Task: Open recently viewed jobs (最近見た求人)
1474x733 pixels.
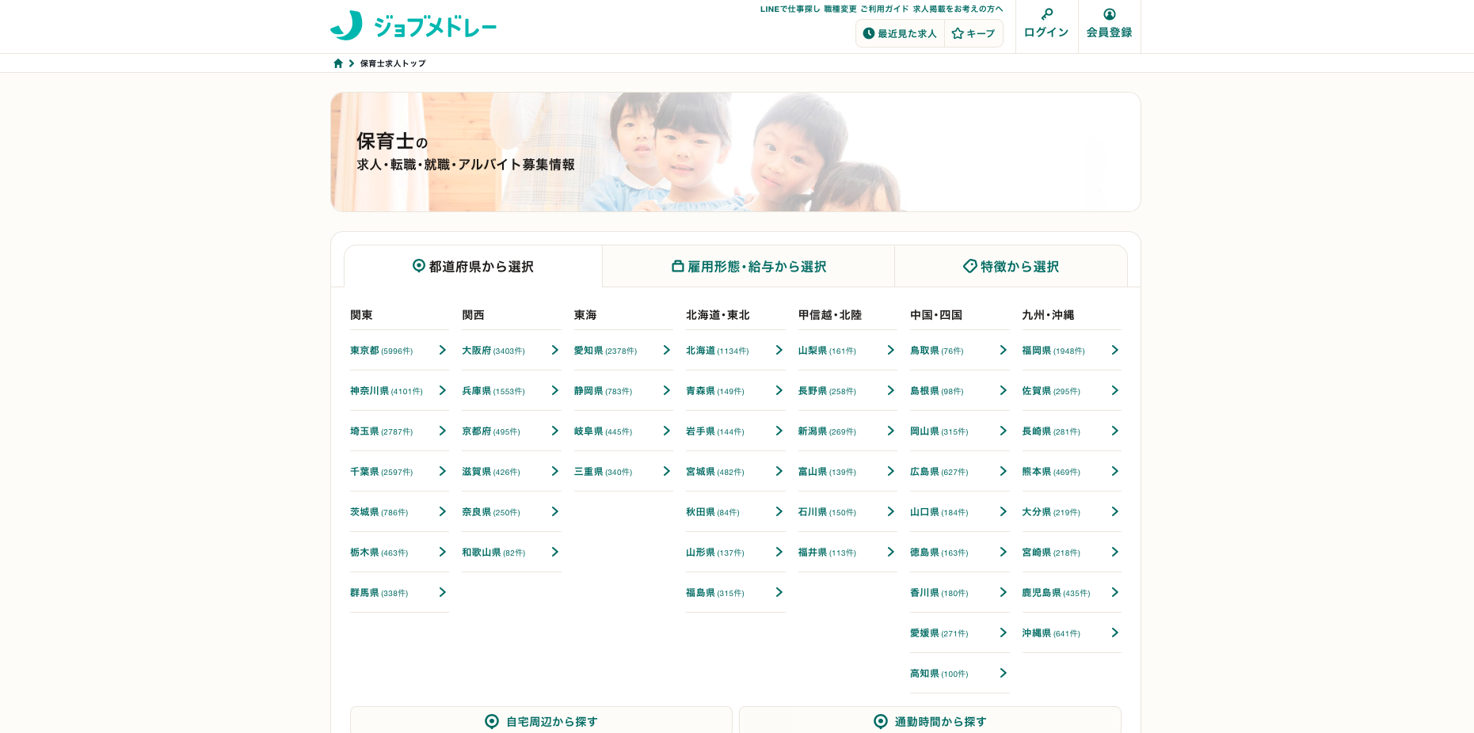Action: point(900,33)
